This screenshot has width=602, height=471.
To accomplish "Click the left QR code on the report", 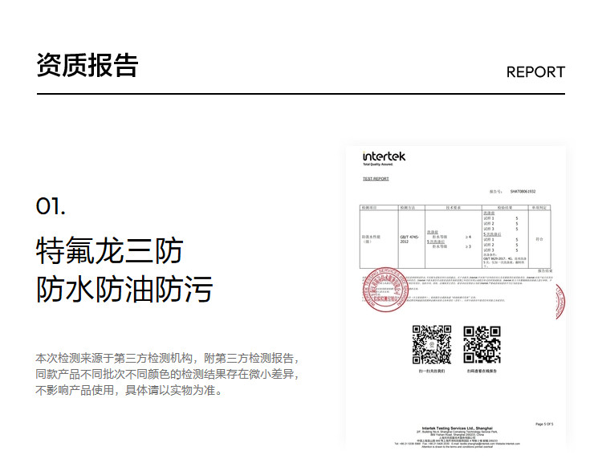I will click(x=431, y=345).
